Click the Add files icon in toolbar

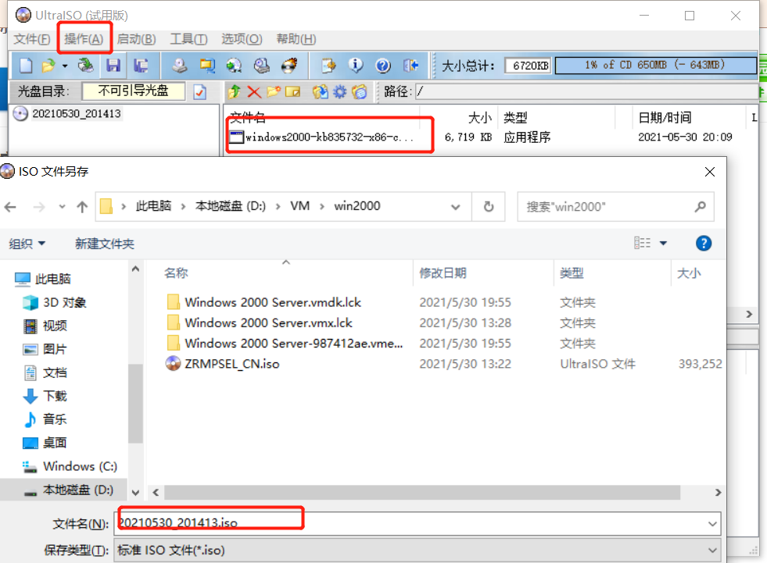tap(328, 65)
